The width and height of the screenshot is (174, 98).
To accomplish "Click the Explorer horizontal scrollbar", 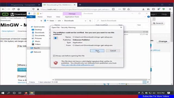I will tap(101, 80).
